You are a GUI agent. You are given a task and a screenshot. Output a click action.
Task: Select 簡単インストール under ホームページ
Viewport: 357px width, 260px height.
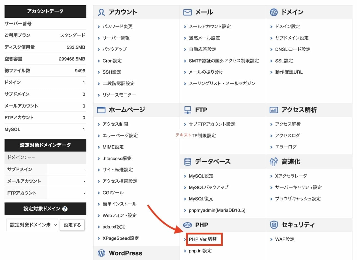click(119, 204)
